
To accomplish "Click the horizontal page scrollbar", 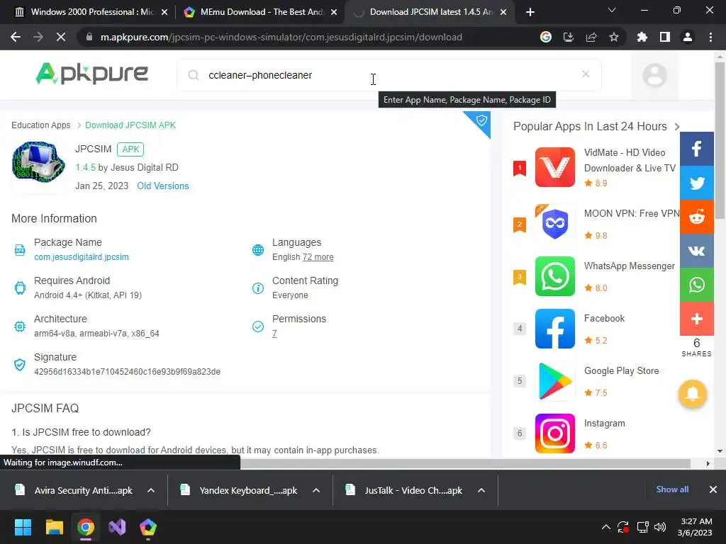I will point(465,463).
